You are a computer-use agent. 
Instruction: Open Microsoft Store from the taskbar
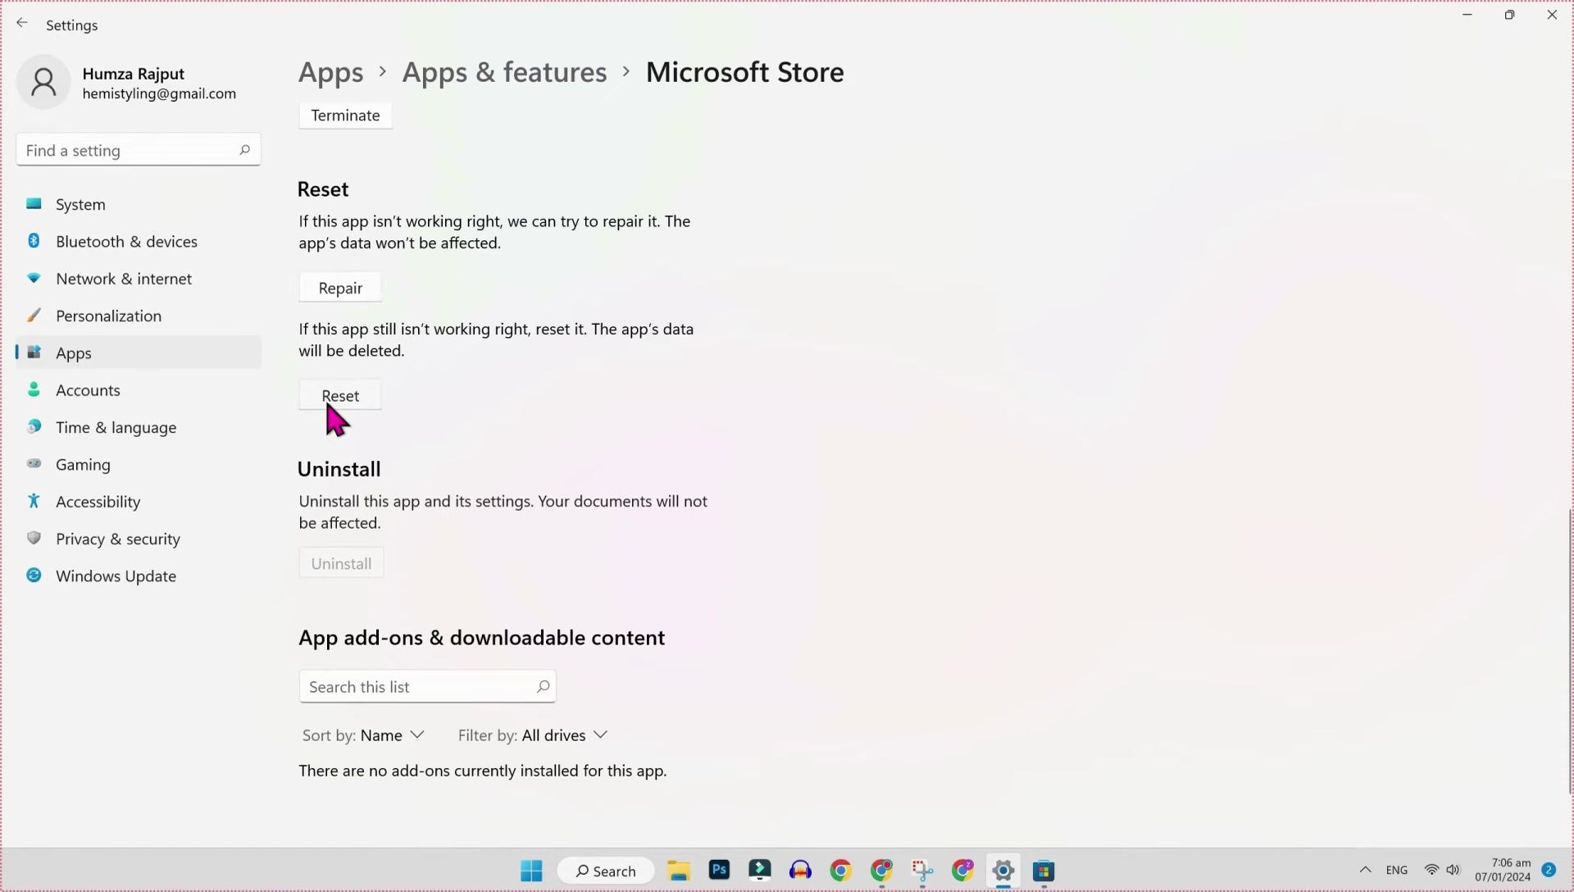[x=1044, y=871]
